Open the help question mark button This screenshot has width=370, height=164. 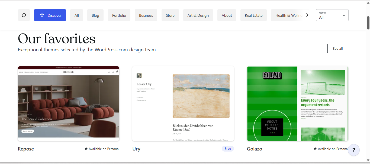point(353,150)
